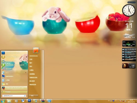Open Administrator folder in Start menu right pane
The width and height of the screenshot is (137, 103).
point(34,56)
